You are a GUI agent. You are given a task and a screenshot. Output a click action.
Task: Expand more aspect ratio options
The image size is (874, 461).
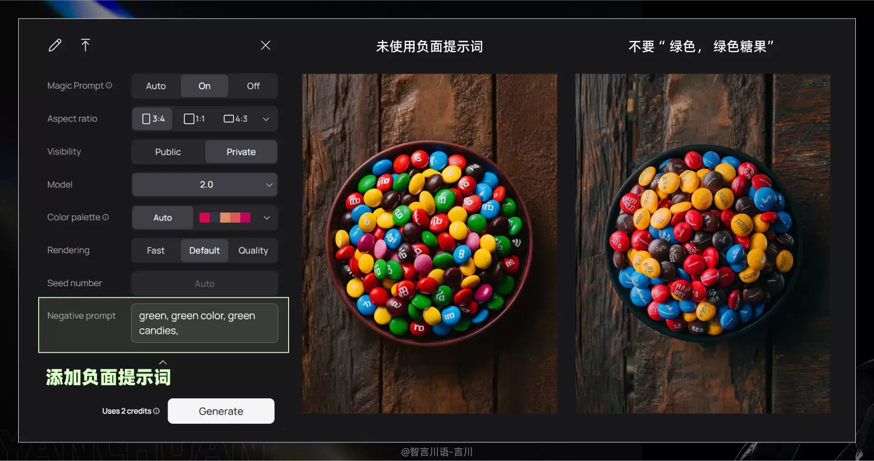tap(266, 119)
